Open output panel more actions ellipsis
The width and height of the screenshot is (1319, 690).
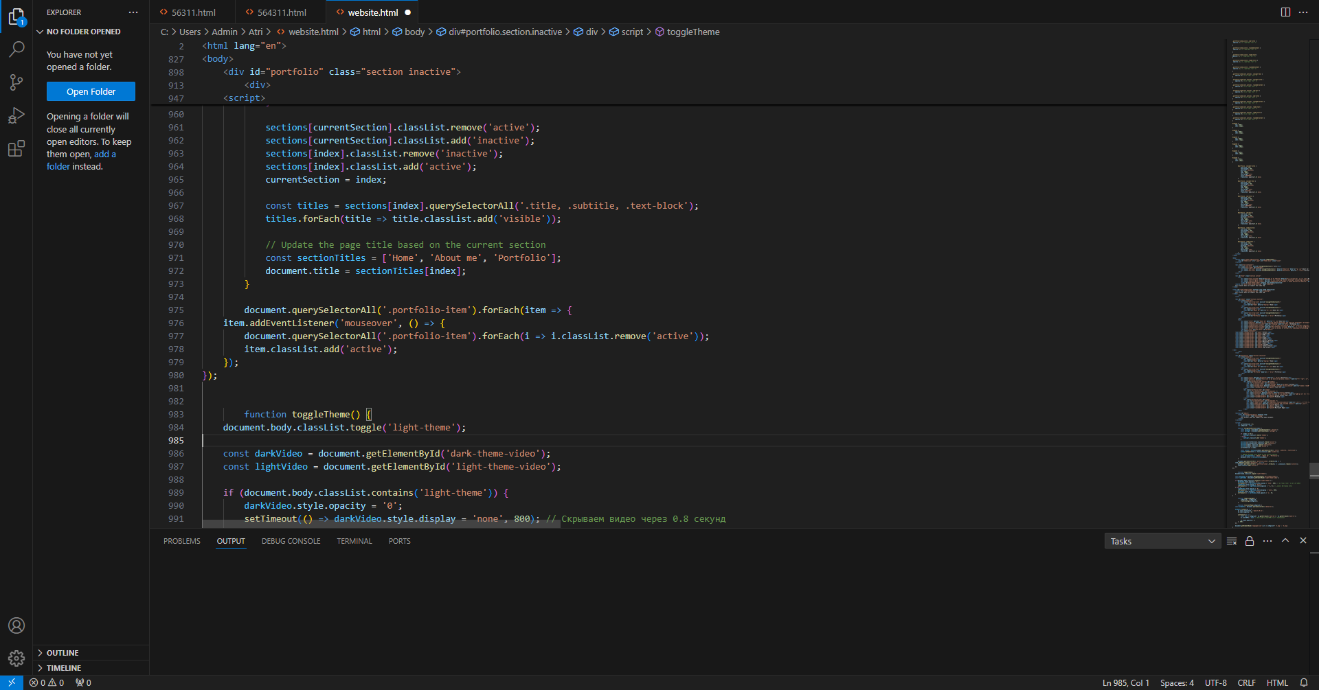click(1267, 541)
